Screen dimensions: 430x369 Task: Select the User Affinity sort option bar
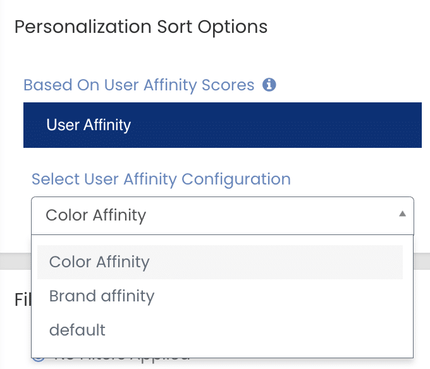tap(222, 125)
